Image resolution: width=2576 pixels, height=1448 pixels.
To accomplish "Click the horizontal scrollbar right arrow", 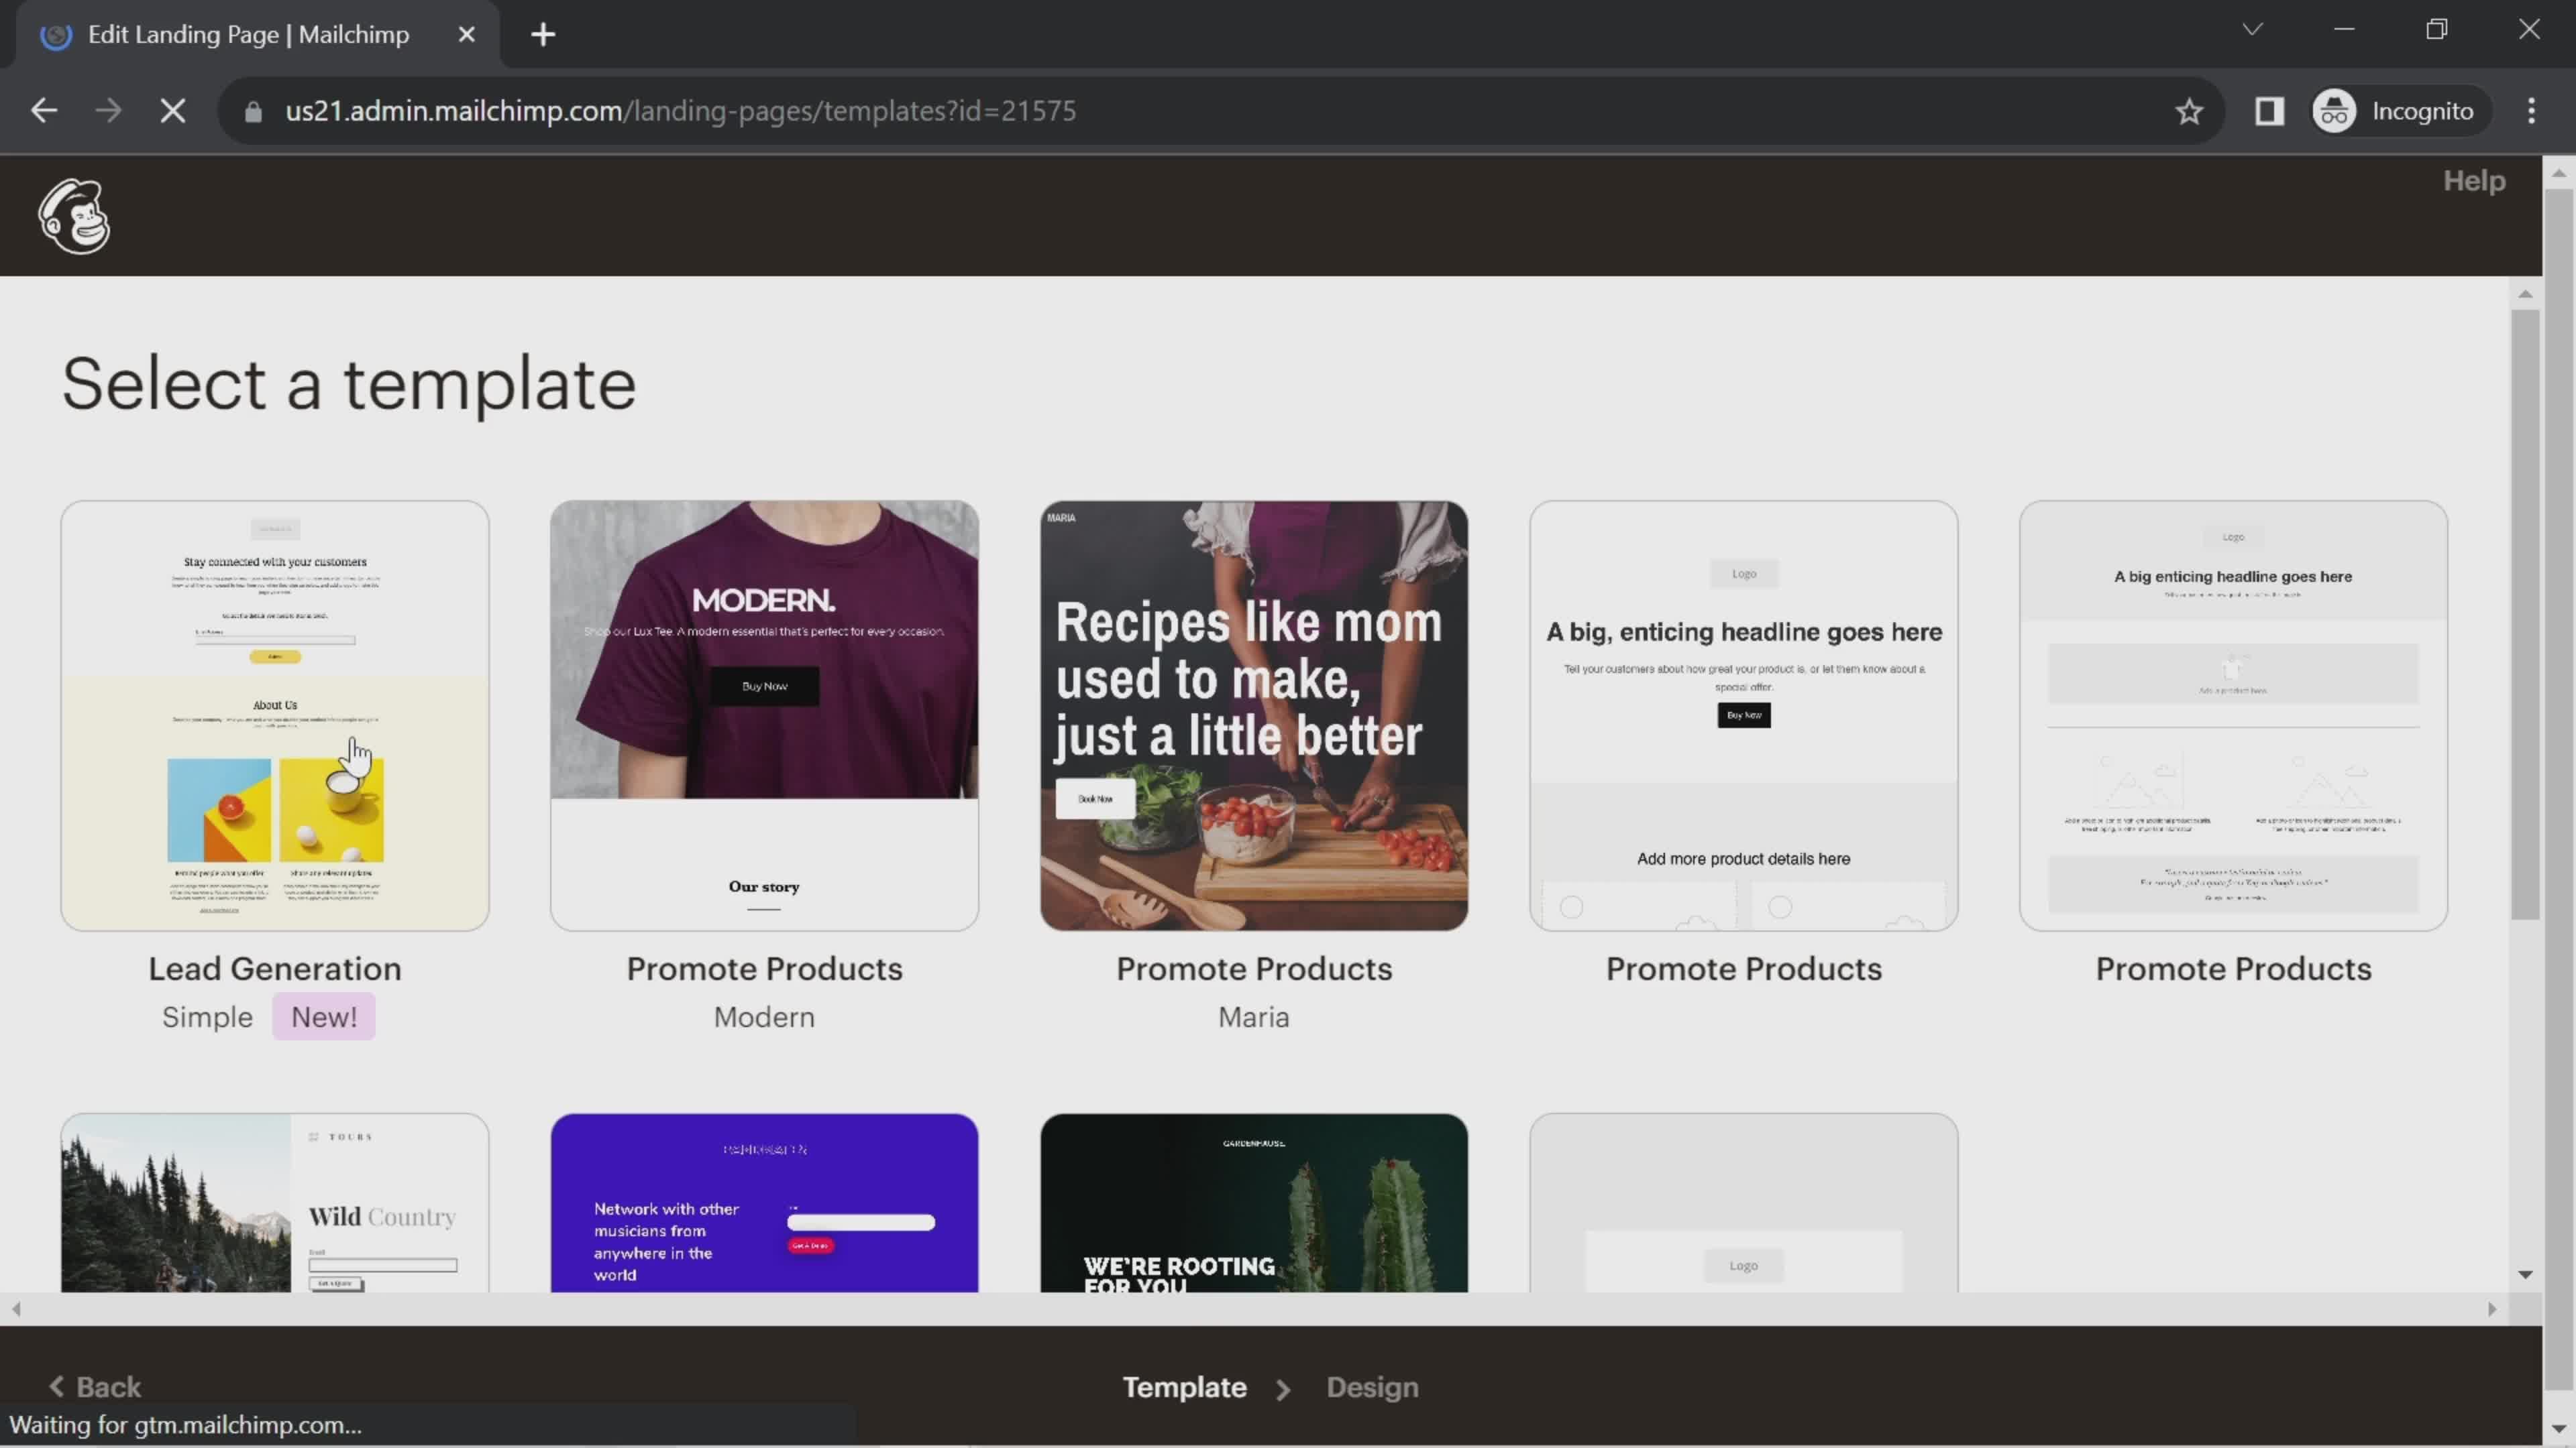I will [2492, 1309].
